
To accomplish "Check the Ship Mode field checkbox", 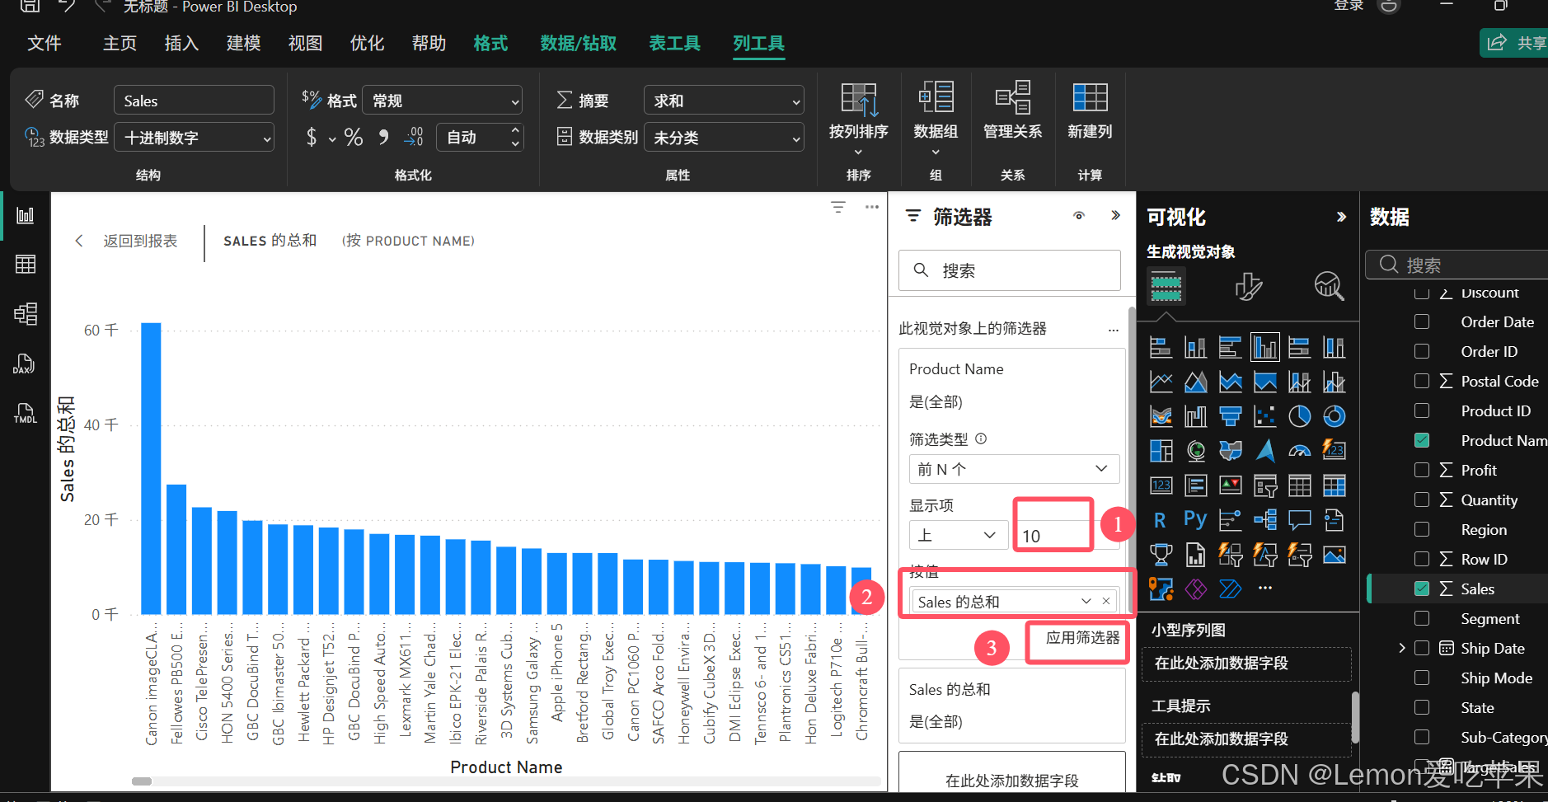I will click(x=1422, y=678).
